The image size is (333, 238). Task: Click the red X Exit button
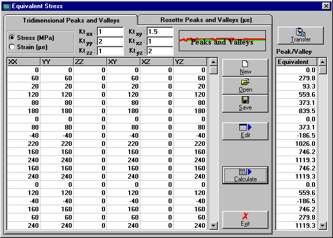[x=245, y=220]
